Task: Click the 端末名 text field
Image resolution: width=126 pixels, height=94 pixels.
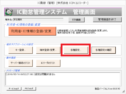Action: (38, 20)
